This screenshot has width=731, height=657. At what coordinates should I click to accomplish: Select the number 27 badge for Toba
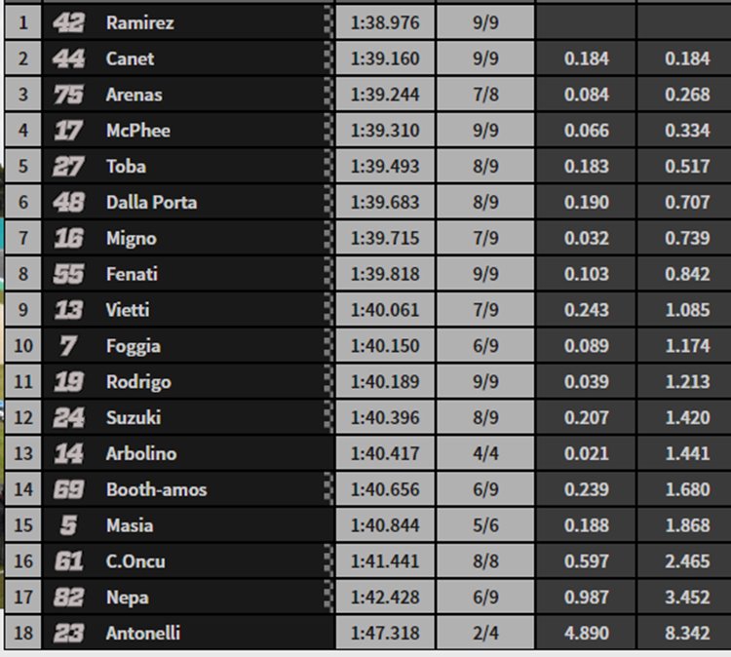coord(68,167)
